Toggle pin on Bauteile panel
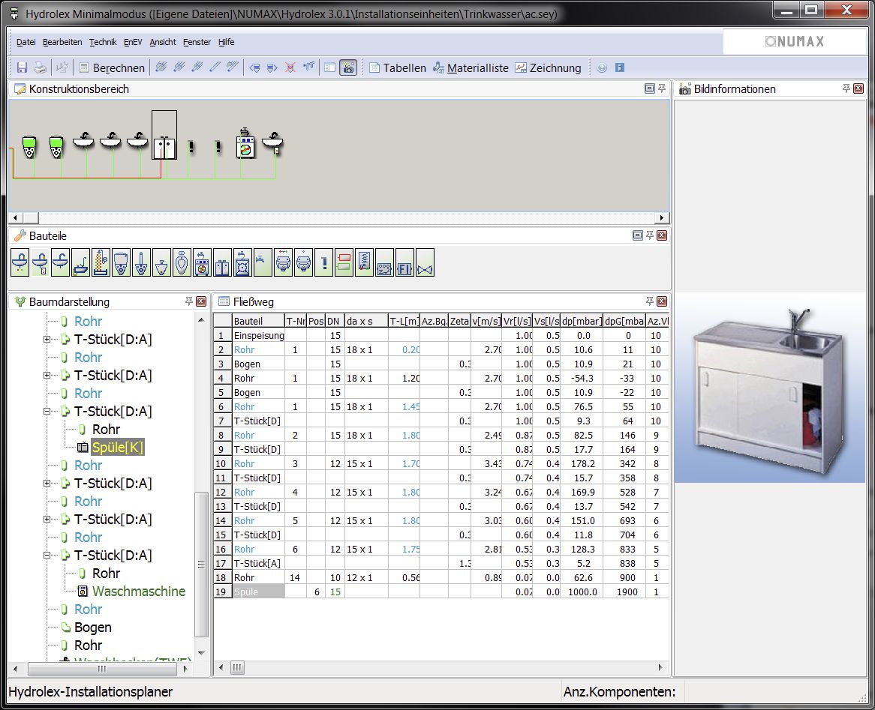 click(x=650, y=235)
